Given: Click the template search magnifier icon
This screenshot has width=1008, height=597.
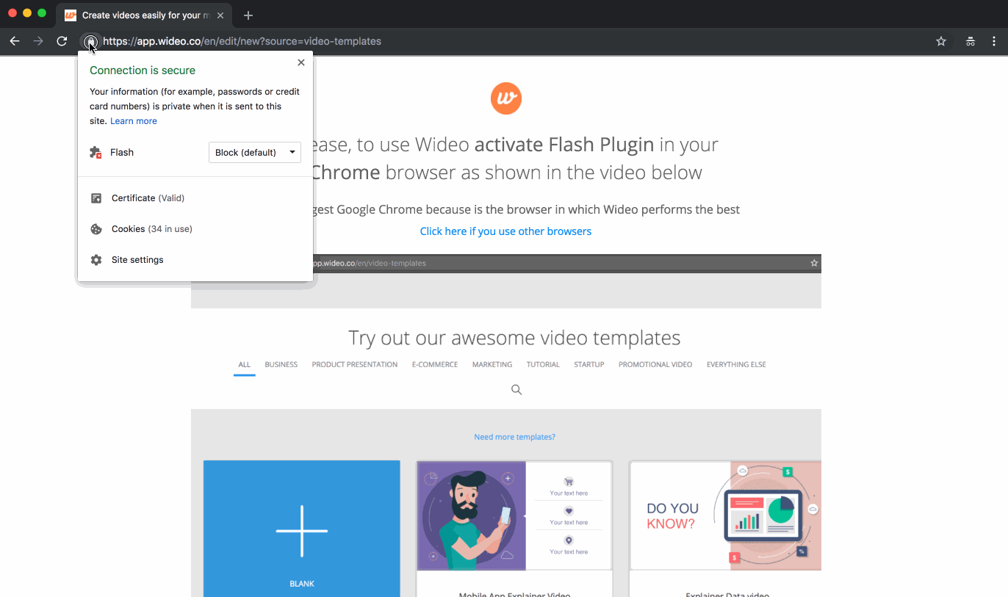Looking at the screenshot, I should 516,390.
